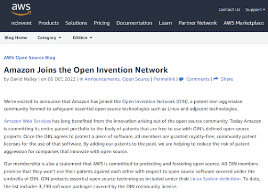Screen dimensions: 268x194
Task: Follow the Open Invention Network (OIN) link
Action: (155, 102)
